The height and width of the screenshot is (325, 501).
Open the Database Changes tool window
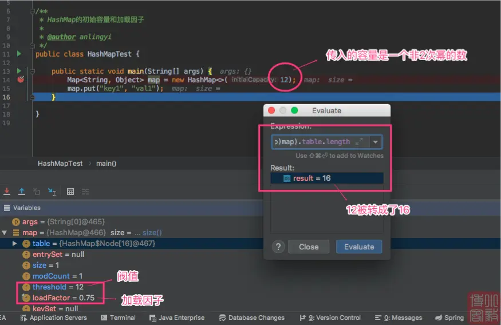[252, 318]
